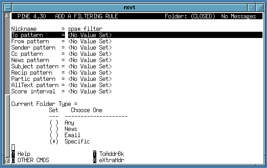
Task: Select the News folder type radio option
Action: click(54, 129)
